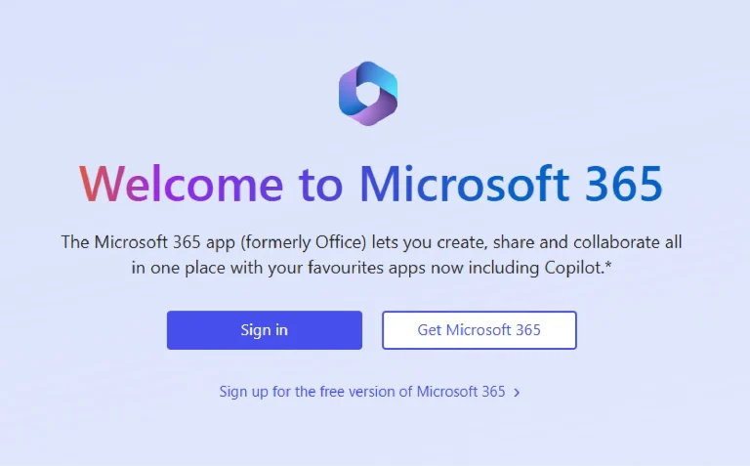Select the word Microsoft in gradient heading
Screen dimensions: 750x466
(465, 184)
